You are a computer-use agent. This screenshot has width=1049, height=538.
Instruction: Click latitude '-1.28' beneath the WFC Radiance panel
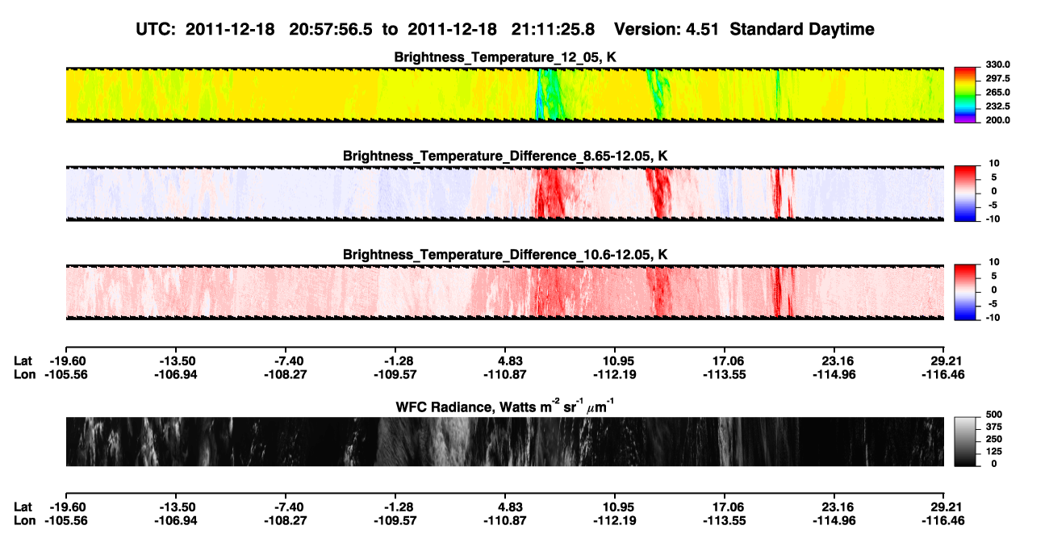click(398, 507)
